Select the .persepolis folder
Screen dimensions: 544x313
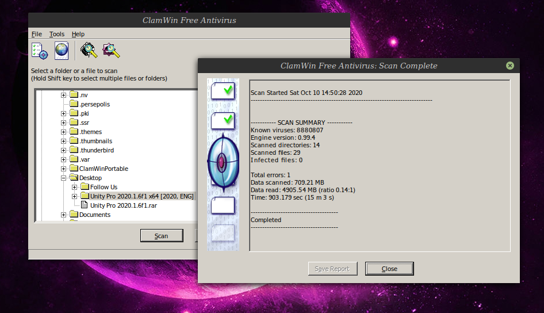click(94, 104)
